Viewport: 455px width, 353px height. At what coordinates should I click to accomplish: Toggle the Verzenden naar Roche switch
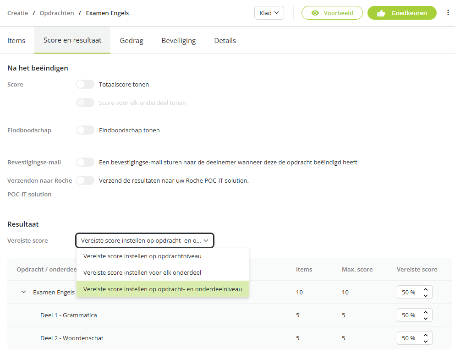click(x=85, y=180)
